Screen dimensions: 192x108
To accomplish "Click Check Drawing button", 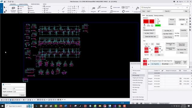I will [168, 37].
